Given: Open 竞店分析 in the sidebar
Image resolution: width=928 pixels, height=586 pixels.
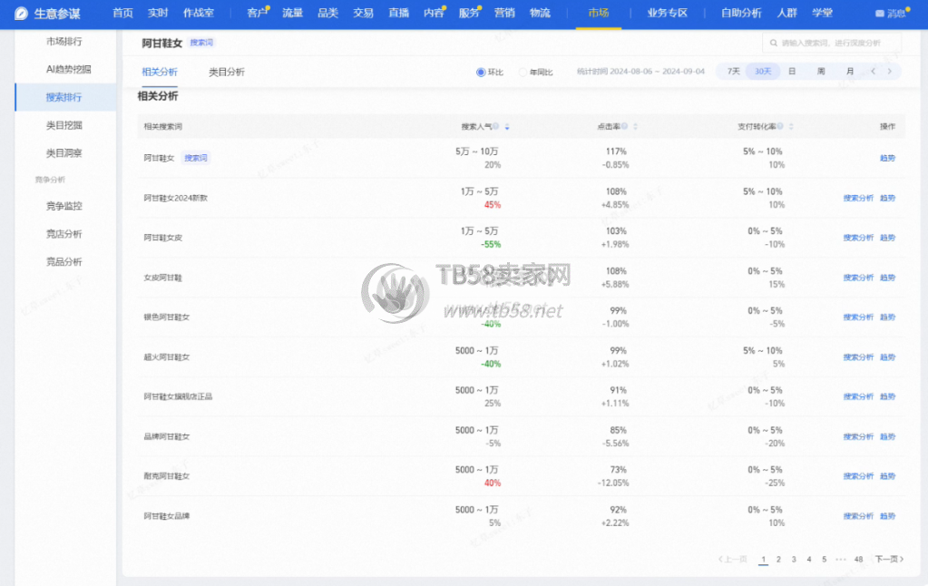Looking at the screenshot, I should pyautogui.click(x=64, y=234).
